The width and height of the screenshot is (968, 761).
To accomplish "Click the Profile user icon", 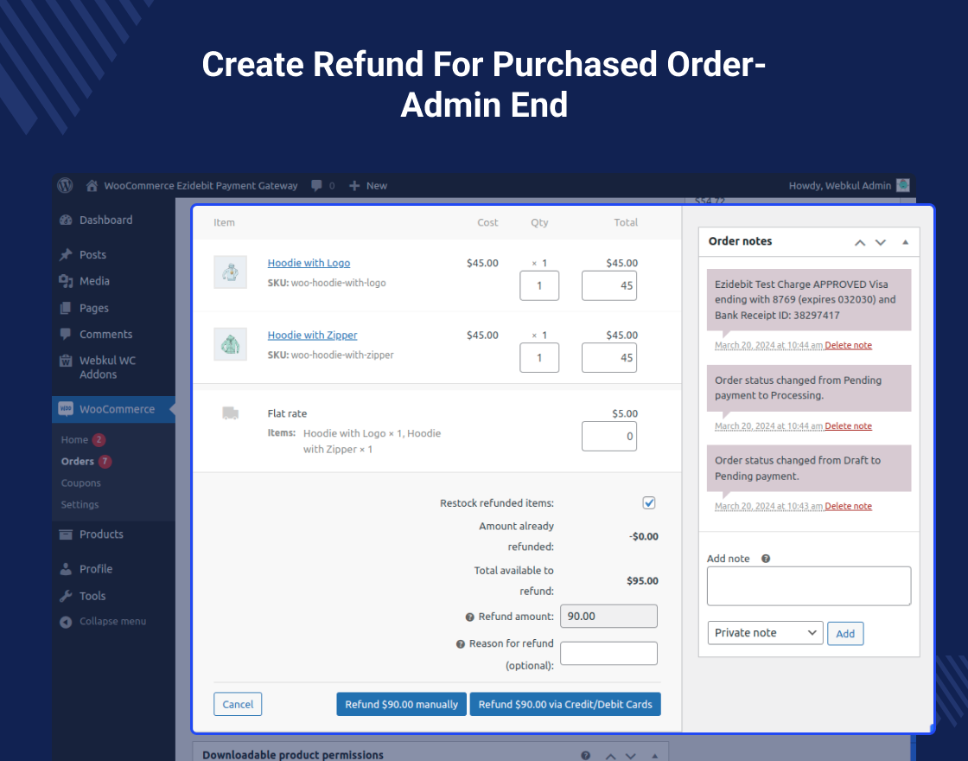I will (x=66, y=569).
